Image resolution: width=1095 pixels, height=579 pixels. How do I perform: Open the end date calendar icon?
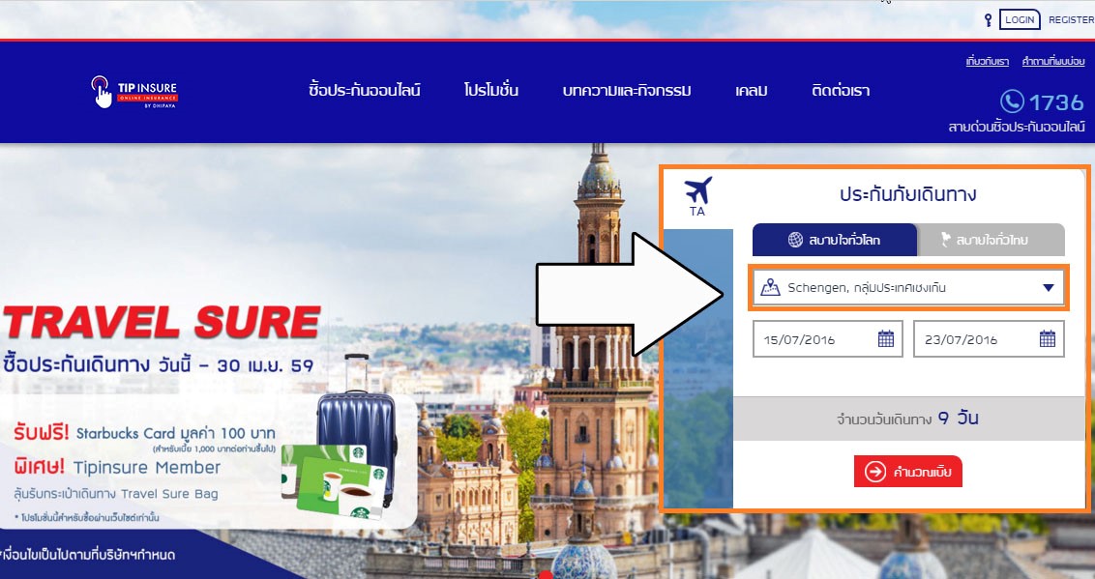pyautogui.click(x=1047, y=339)
